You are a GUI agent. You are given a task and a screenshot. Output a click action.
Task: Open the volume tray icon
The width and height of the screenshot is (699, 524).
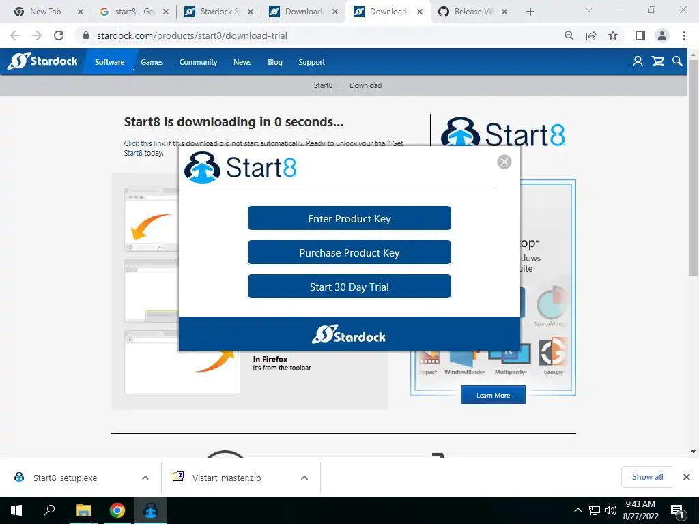point(611,510)
